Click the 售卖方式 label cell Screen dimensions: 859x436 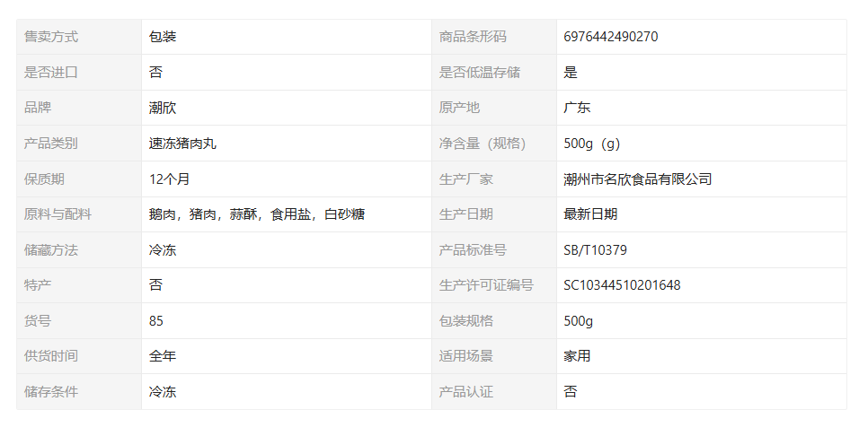[79, 37]
